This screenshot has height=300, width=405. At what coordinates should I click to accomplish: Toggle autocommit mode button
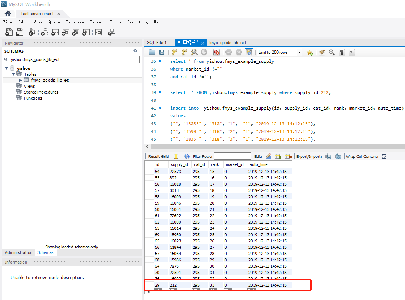pos(249,52)
